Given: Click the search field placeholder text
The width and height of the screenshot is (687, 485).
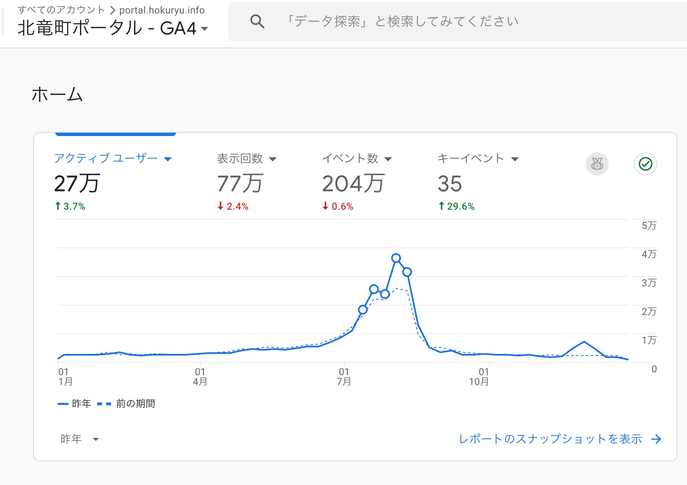Looking at the screenshot, I should pyautogui.click(x=403, y=21).
